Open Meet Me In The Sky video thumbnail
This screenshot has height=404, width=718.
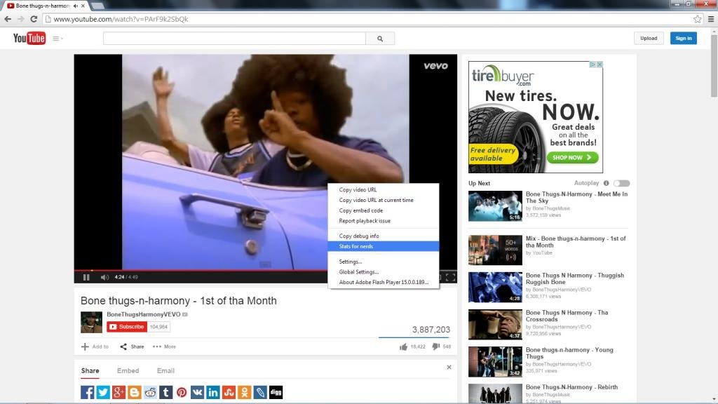[x=495, y=206]
